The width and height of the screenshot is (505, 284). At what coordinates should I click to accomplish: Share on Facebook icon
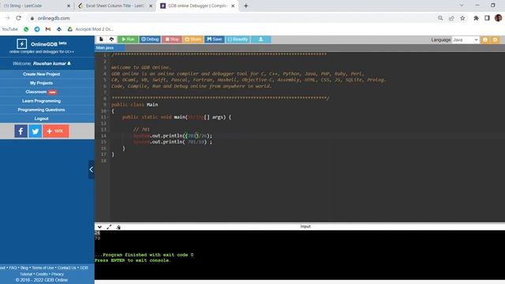pos(21,131)
